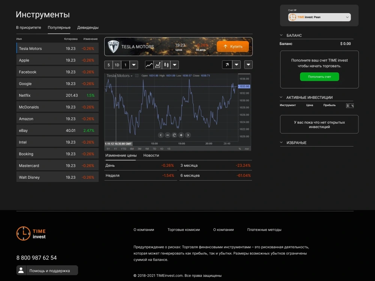Open the TIME invest account selector

point(319,17)
